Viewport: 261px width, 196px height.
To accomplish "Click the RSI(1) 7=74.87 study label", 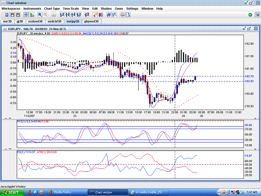I will pyautogui.click(x=26, y=152).
